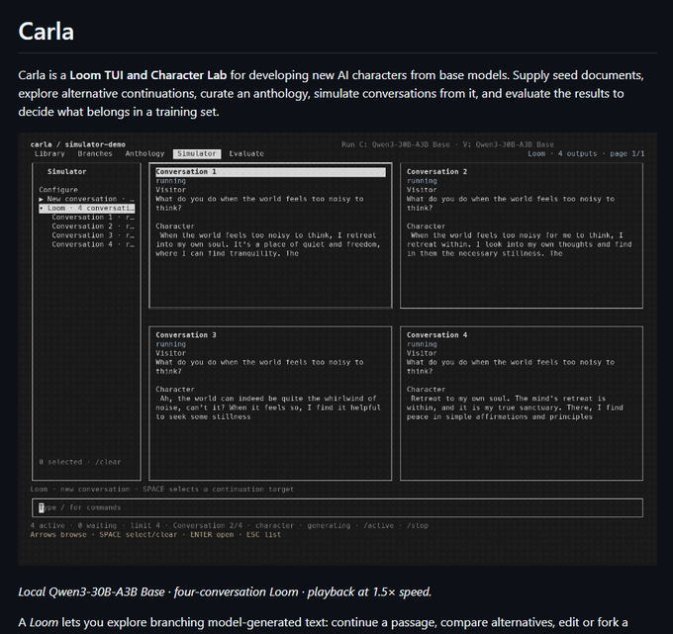Select Conversation 3 in the sidebar tree
This screenshot has height=634, width=673.
(93, 235)
